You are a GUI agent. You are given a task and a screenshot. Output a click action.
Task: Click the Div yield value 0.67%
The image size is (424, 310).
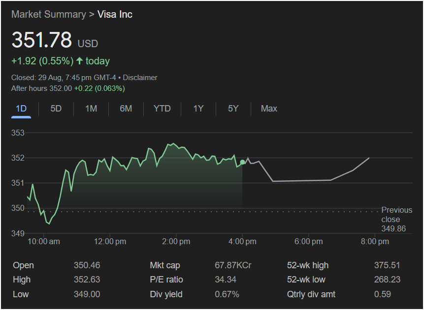[x=227, y=294]
